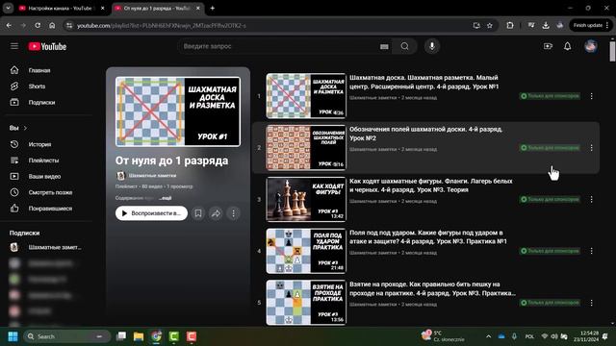The image size is (616, 346).
Task: Click browser home button
Action: coord(52,26)
